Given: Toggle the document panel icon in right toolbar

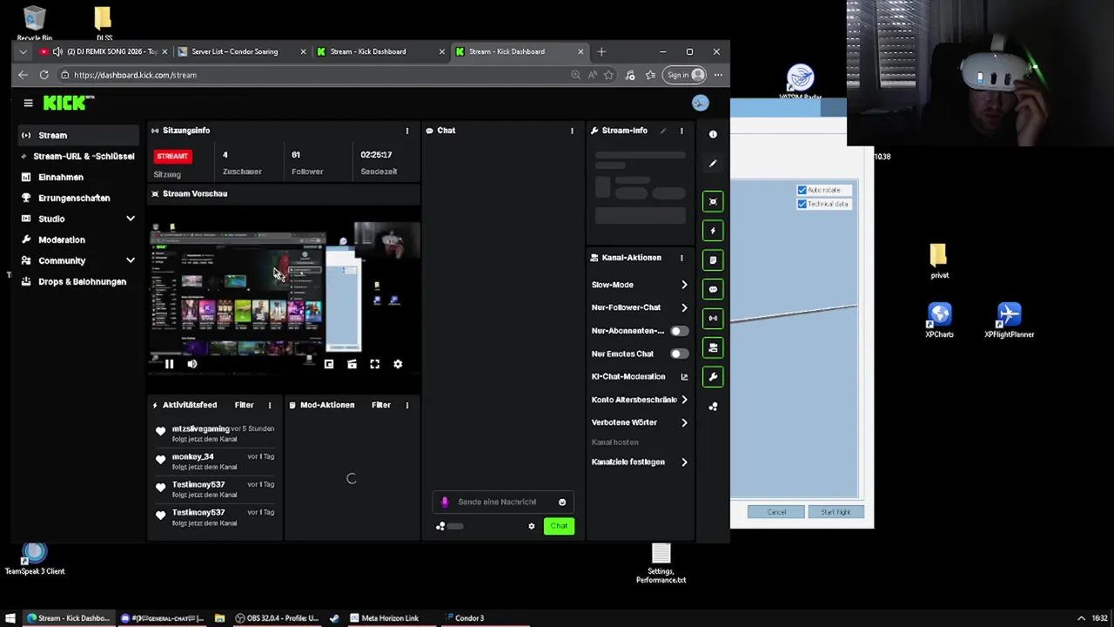Looking at the screenshot, I should click(x=713, y=260).
